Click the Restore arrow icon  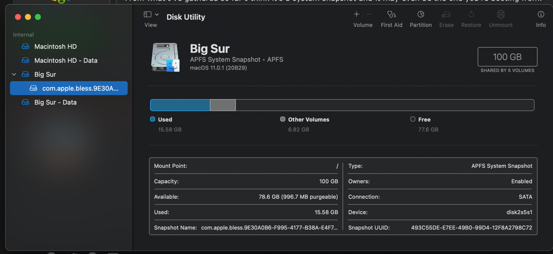[471, 14]
